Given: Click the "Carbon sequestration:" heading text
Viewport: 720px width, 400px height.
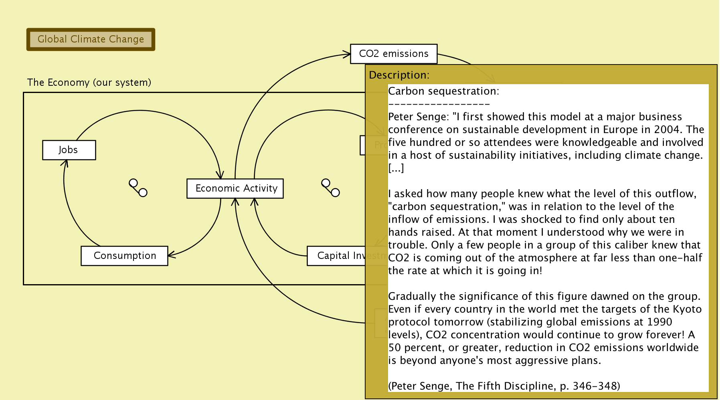Looking at the screenshot, I should (443, 91).
